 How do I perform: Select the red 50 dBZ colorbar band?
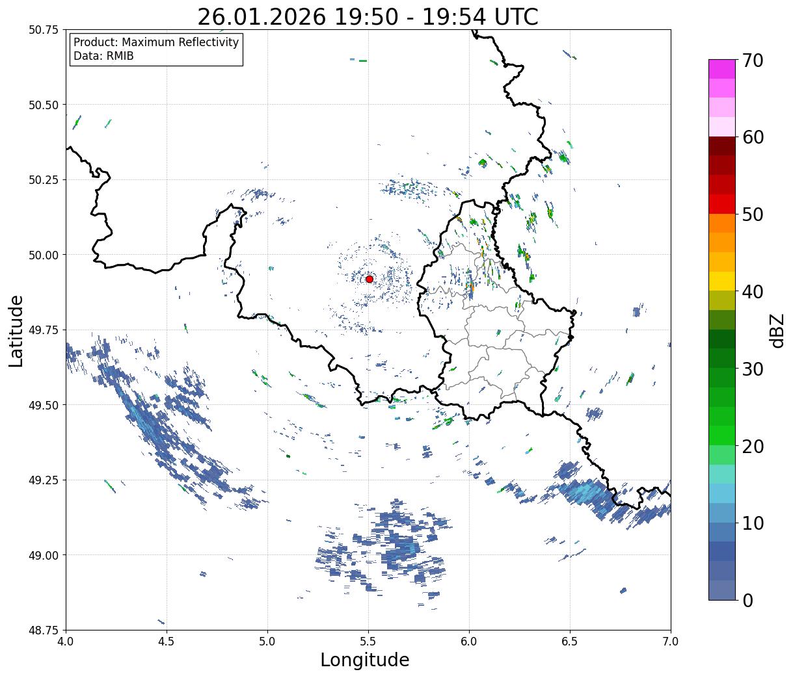point(722,204)
